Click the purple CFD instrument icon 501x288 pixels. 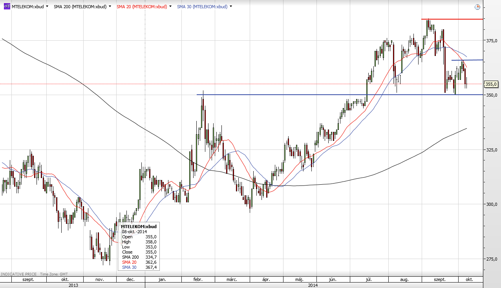point(7,6)
